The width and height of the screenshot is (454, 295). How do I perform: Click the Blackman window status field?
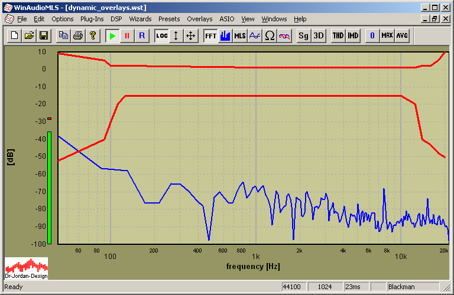click(417, 287)
